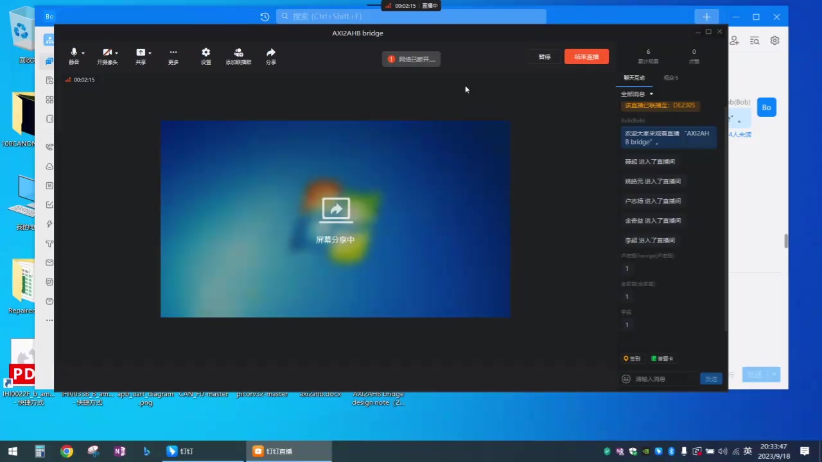Mute the microphone in the live toolbar
The width and height of the screenshot is (822, 462).
point(74,56)
